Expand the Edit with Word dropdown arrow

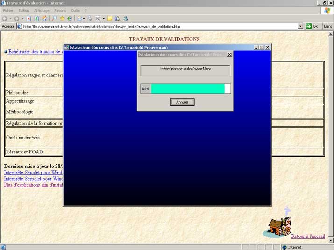point(104,19)
